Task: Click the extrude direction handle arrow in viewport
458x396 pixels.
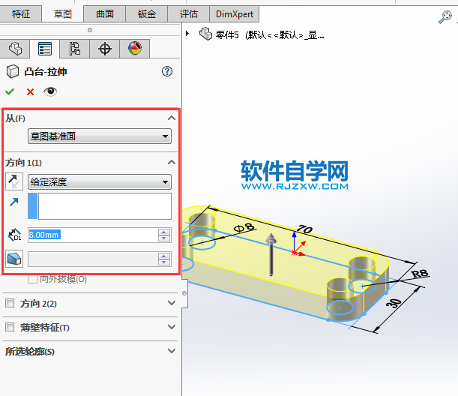Action: [x=271, y=254]
